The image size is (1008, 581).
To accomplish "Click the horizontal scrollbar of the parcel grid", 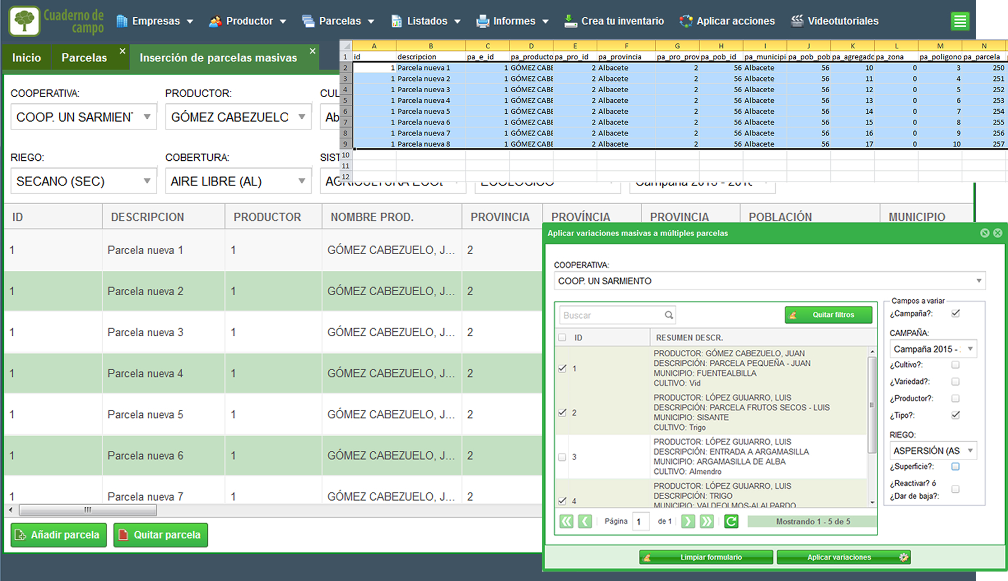I will click(x=88, y=509).
